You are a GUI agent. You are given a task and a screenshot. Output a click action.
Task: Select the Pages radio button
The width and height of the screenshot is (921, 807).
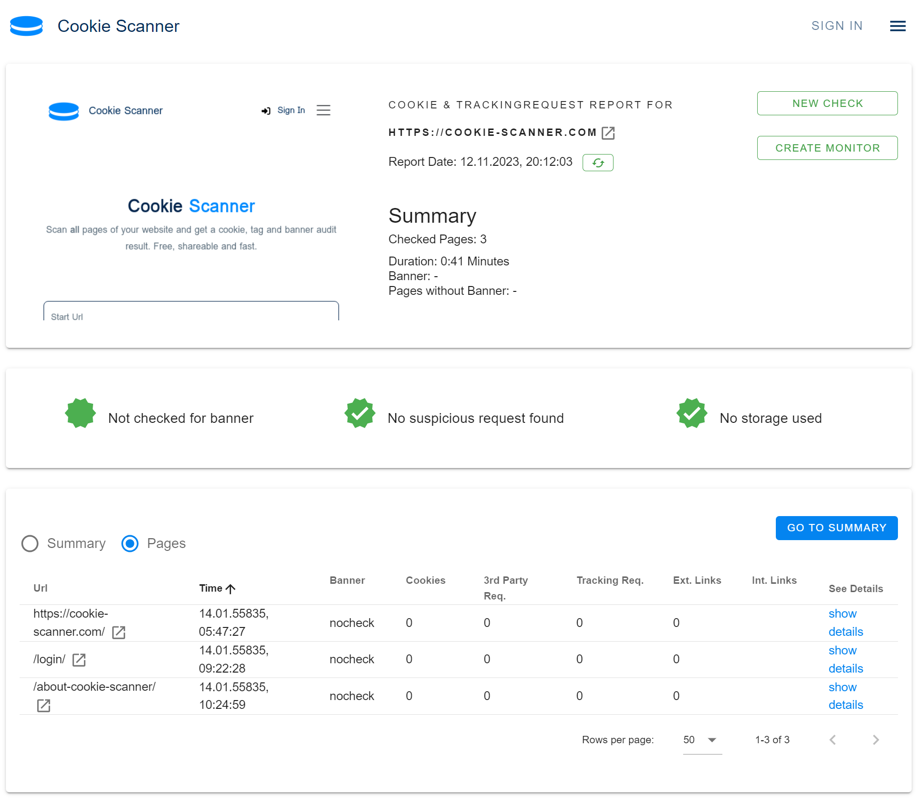[130, 544]
